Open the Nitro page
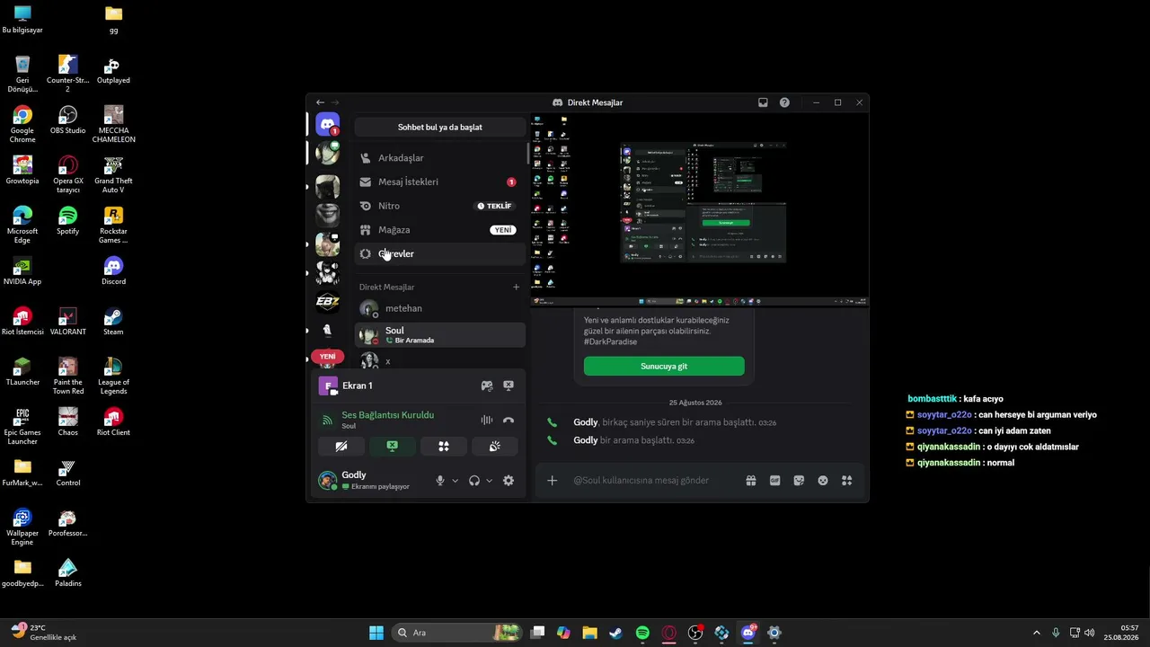The image size is (1150, 647). (440, 206)
